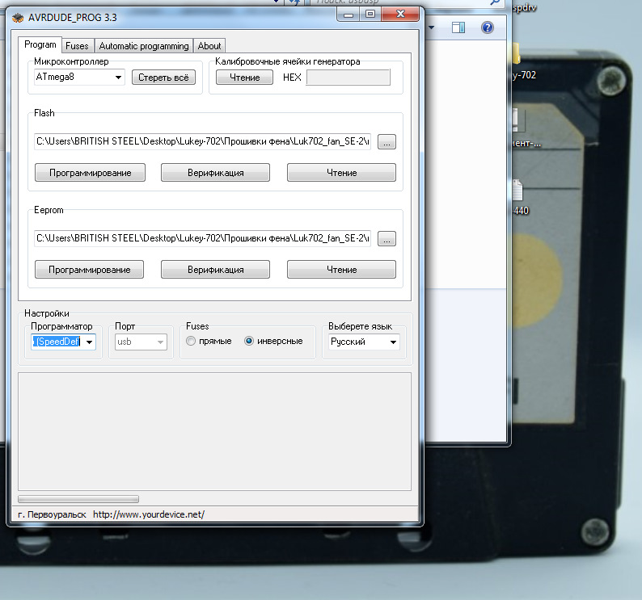Close the AVRDUDE_PROG window

click(400, 15)
